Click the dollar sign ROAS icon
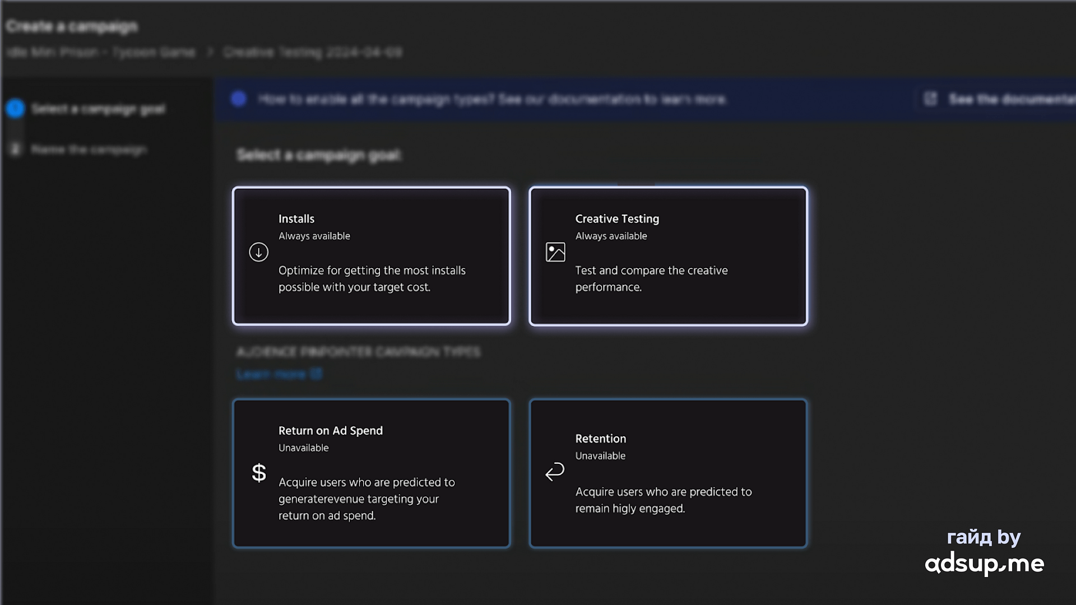This screenshot has width=1076, height=605. 258,473
